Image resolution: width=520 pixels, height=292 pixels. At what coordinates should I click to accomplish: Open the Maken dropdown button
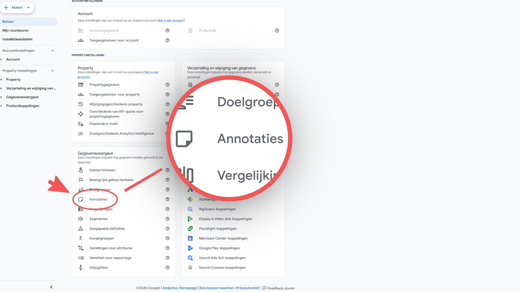[x=17, y=8]
